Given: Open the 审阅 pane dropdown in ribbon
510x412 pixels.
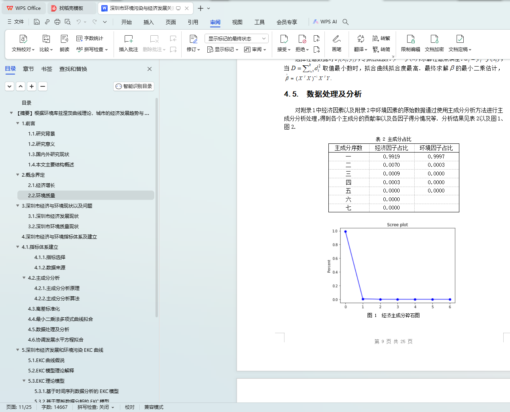Looking at the screenshot, I should click(x=255, y=50).
